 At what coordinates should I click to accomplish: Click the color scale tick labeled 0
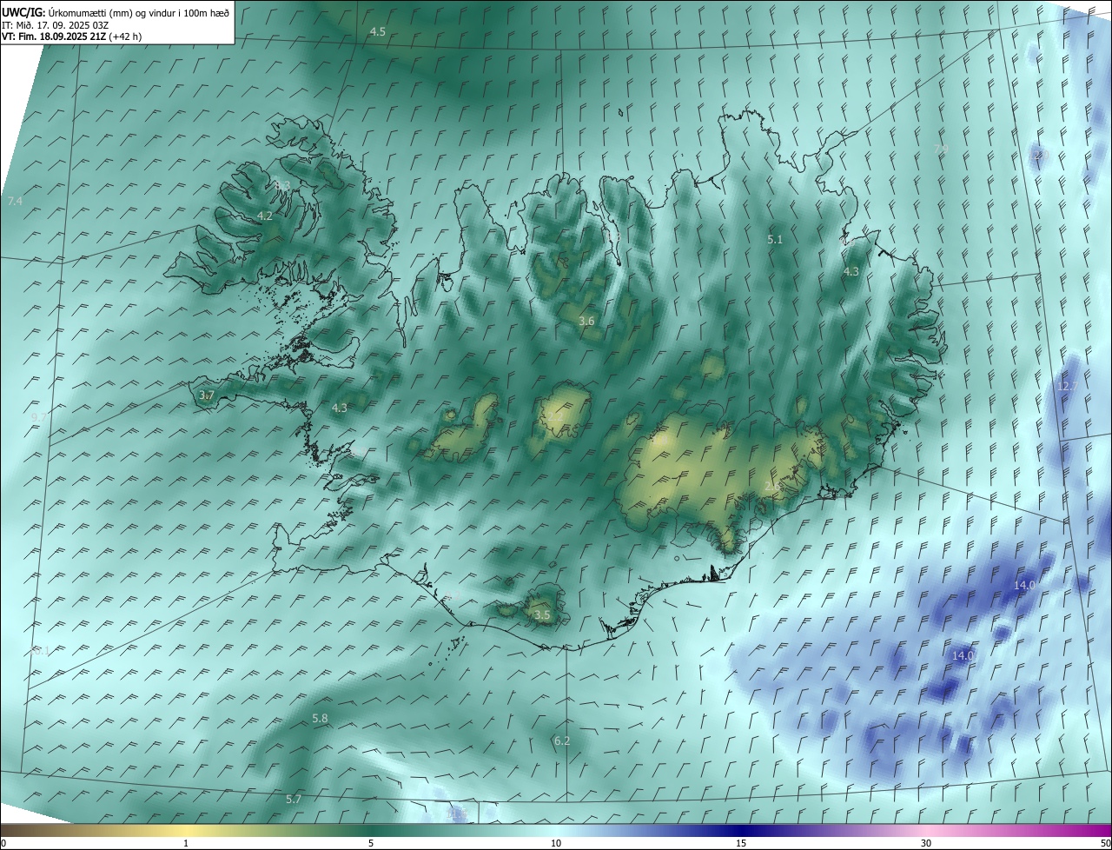pyautogui.click(x=3, y=843)
